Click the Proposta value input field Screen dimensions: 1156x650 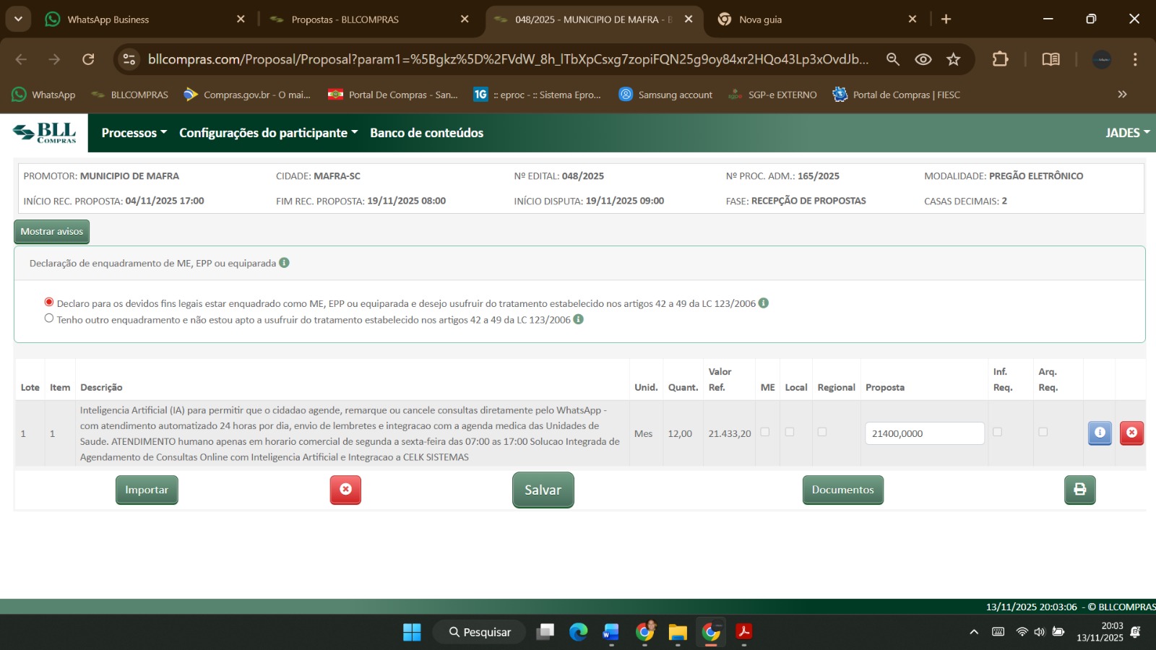pyautogui.click(x=924, y=433)
